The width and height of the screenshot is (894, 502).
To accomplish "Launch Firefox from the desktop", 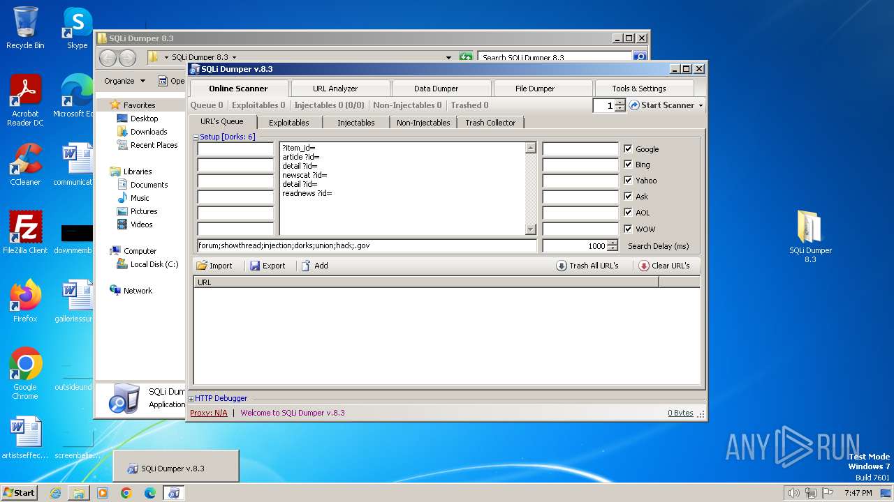I will point(25,301).
